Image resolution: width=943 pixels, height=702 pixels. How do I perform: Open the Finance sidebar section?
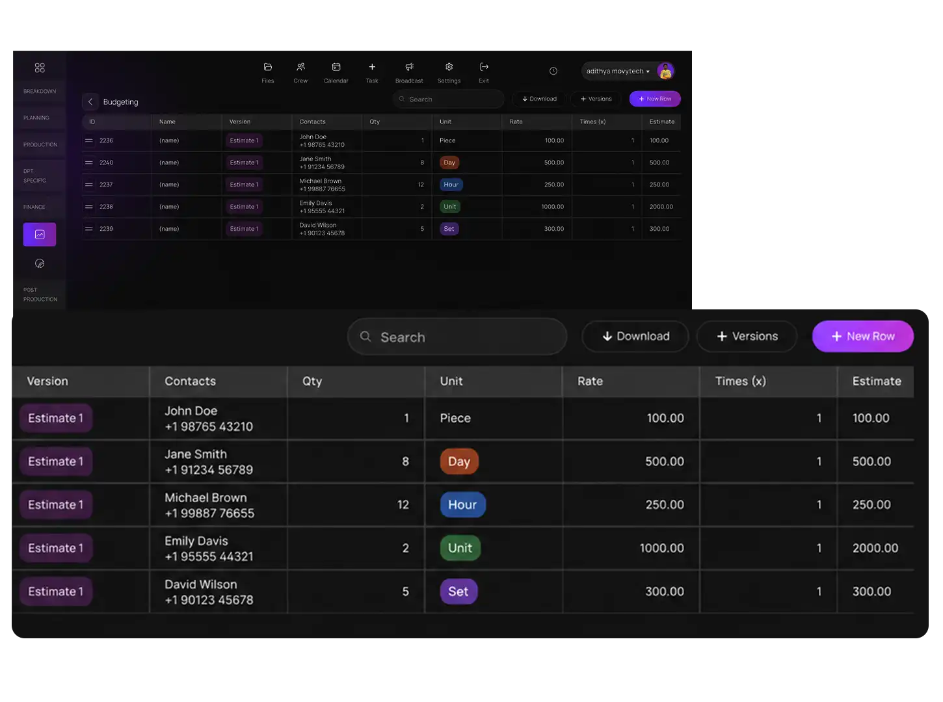click(x=34, y=207)
